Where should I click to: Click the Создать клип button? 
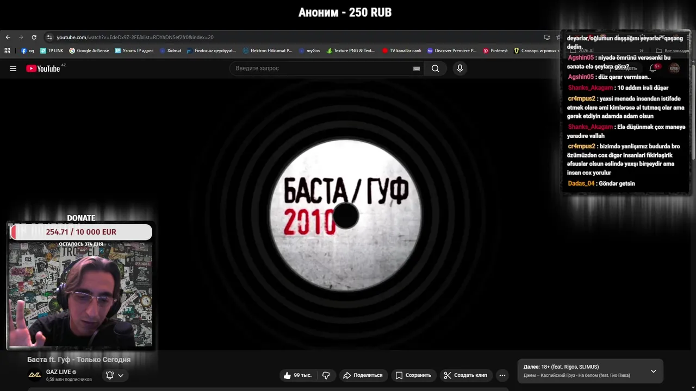click(465, 375)
